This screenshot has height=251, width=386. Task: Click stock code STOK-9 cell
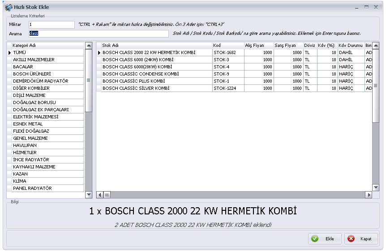(x=228, y=74)
